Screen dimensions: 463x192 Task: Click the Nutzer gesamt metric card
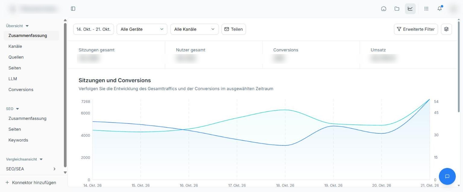214,55
